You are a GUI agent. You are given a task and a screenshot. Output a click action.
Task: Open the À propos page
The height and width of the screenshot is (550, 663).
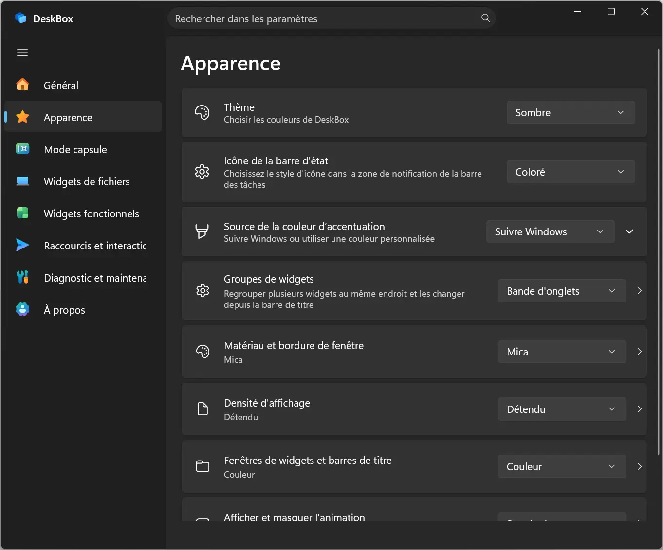pyautogui.click(x=83, y=310)
